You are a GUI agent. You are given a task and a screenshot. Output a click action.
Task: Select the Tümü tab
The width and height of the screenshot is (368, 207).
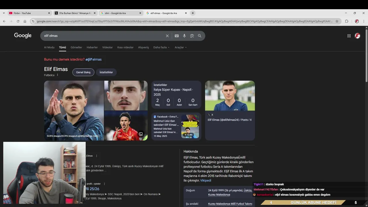[62, 47]
